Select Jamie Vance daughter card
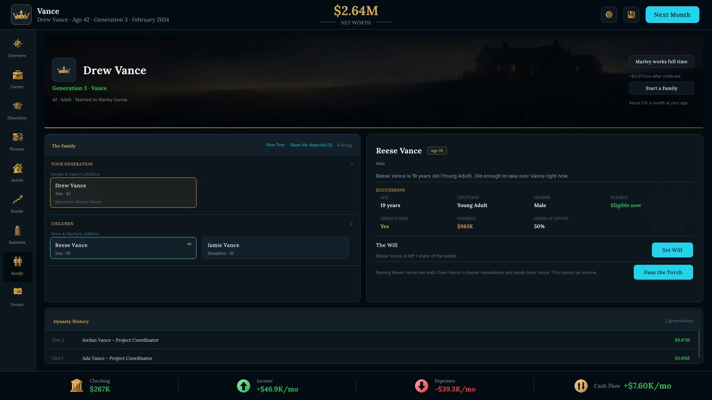Image resolution: width=712 pixels, height=400 pixels. point(276,248)
